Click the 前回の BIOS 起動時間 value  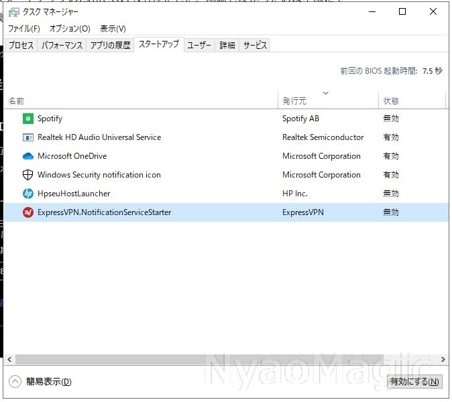pos(432,71)
